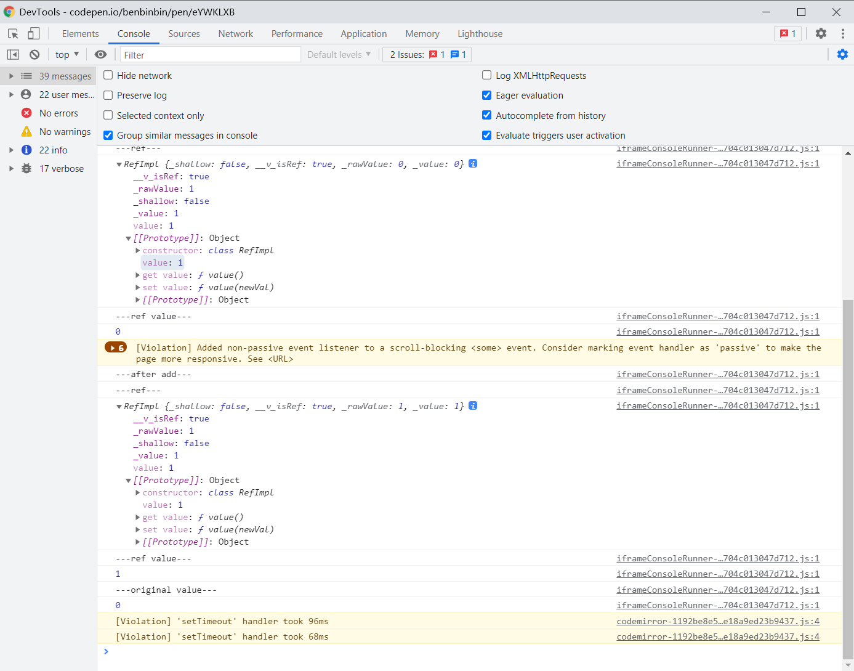854x671 pixels.
Task: Switch to the Network tab
Action: tap(236, 34)
